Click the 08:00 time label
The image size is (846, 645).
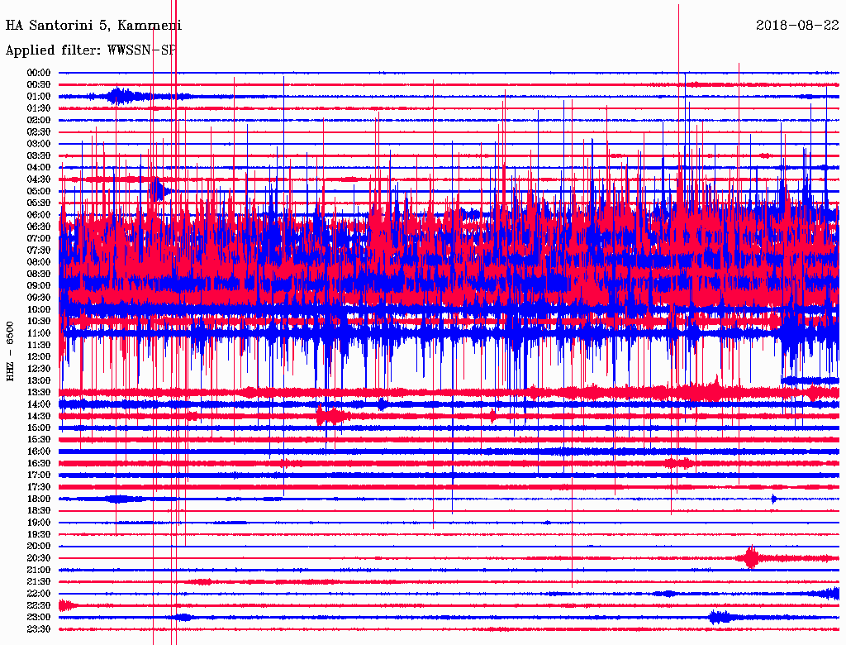[39, 262]
